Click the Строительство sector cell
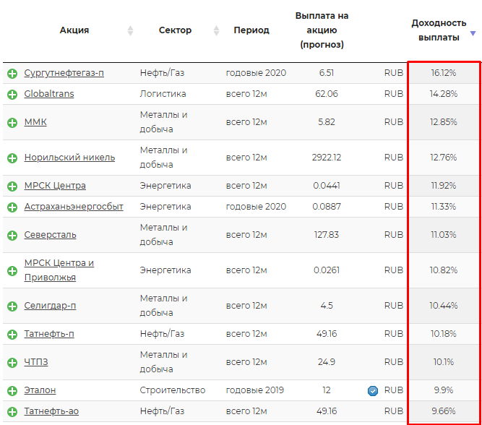Screen dimensions: 482x425 pos(173,390)
